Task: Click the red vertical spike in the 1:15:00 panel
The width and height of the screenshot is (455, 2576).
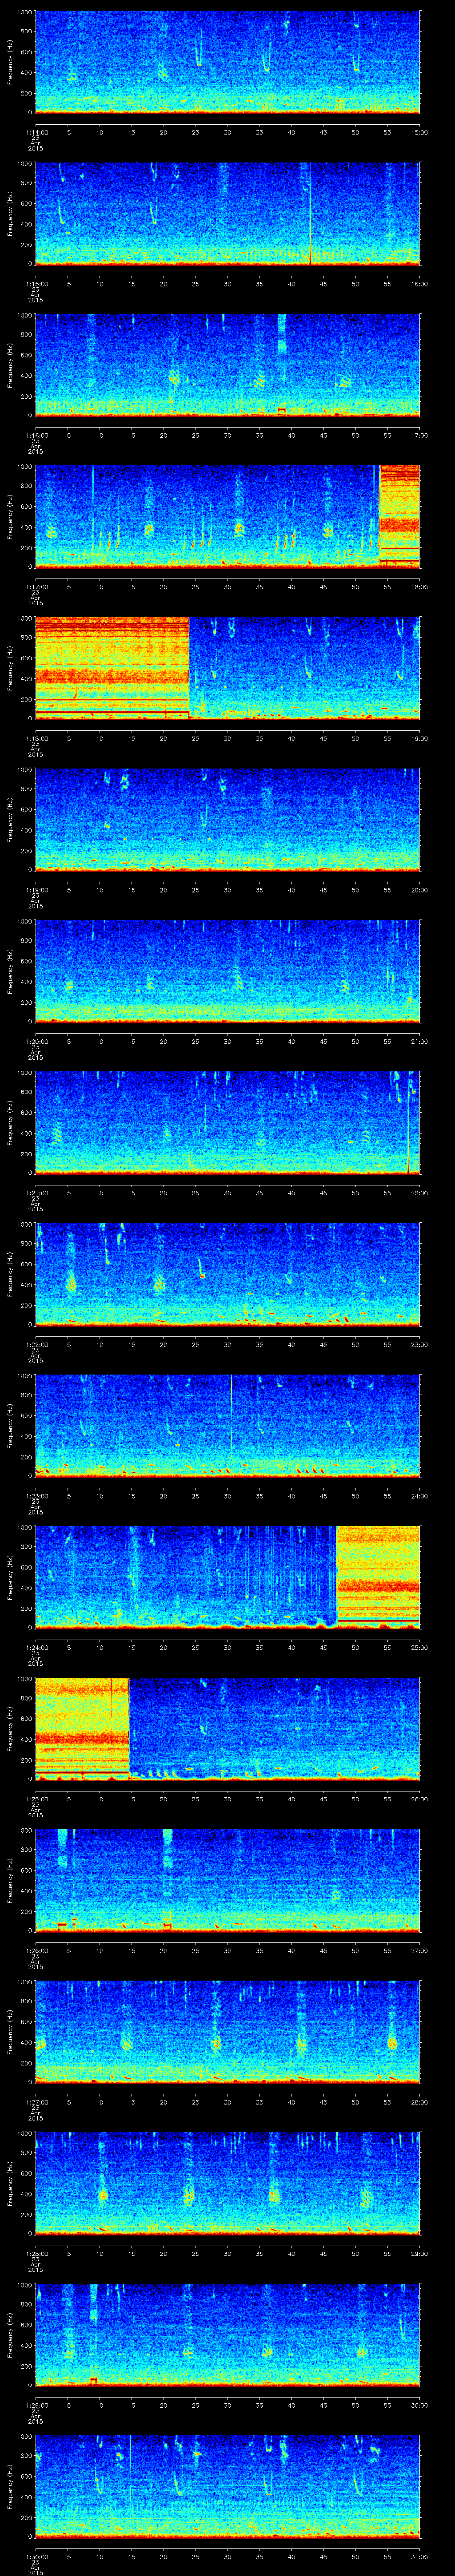Action: [x=310, y=214]
